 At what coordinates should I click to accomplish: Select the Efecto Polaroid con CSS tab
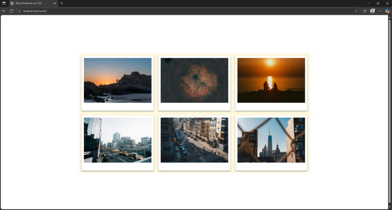click(x=33, y=3)
